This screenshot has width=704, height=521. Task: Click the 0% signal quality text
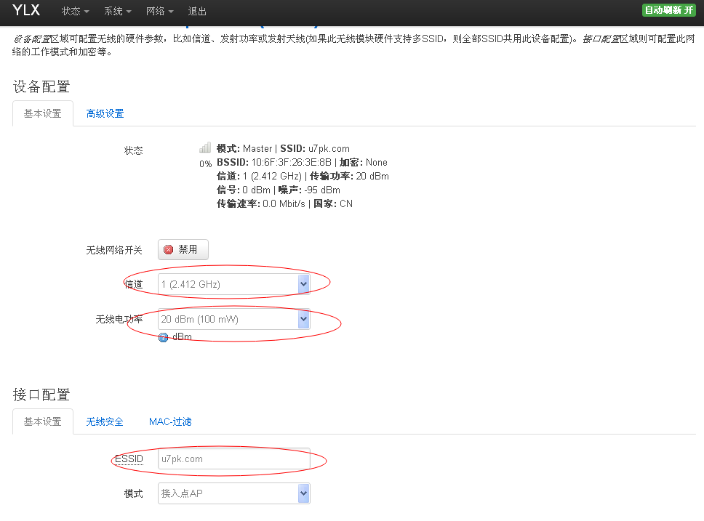pyautogui.click(x=206, y=163)
